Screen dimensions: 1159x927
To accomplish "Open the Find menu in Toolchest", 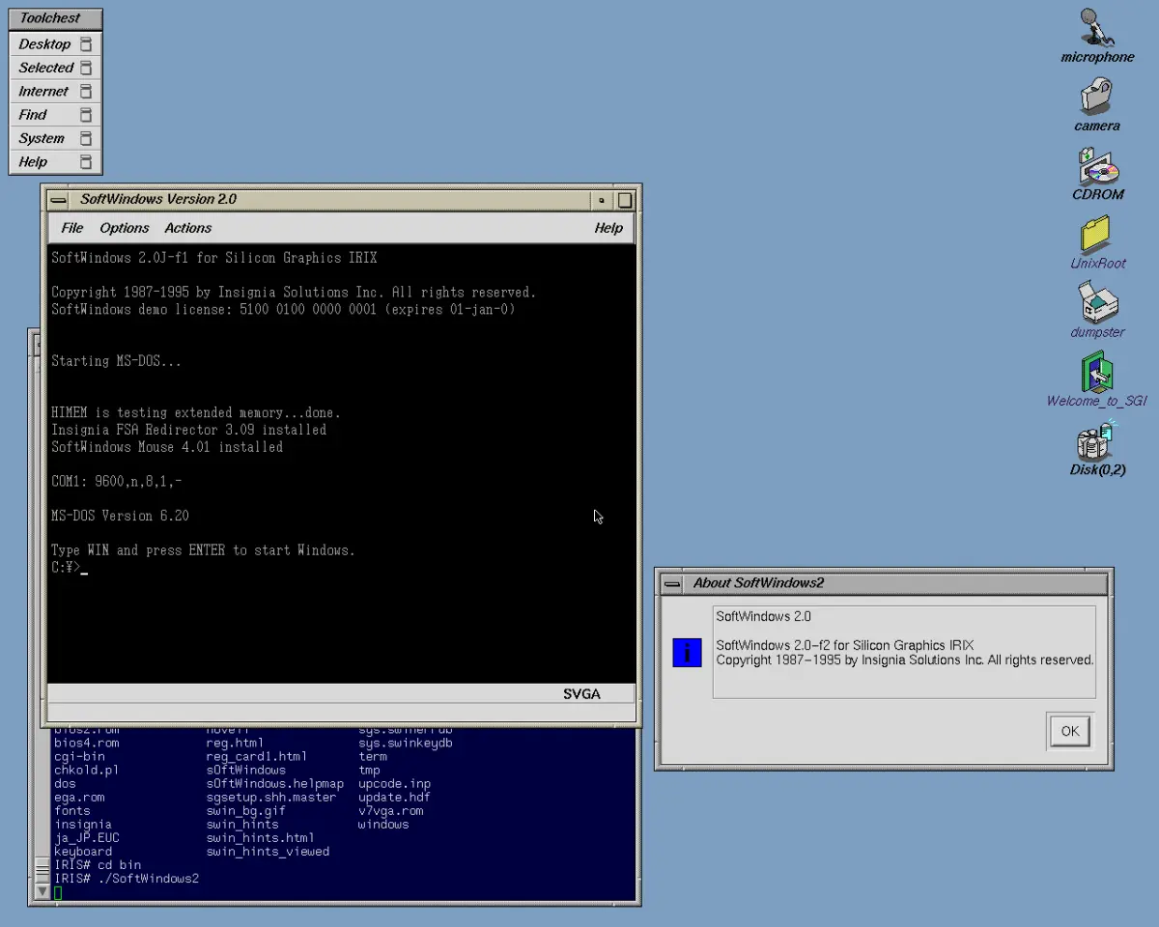I will pos(55,115).
